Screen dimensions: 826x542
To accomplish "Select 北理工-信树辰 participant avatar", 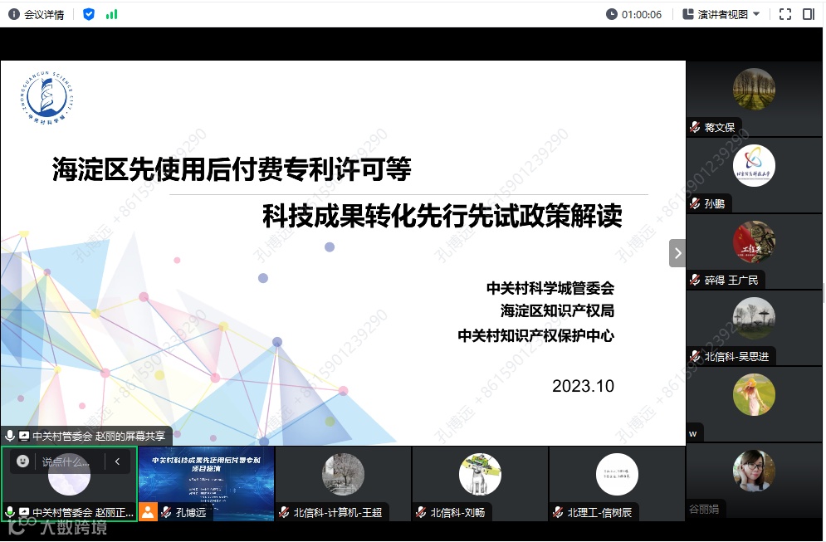I will pyautogui.click(x=617, y=474).
